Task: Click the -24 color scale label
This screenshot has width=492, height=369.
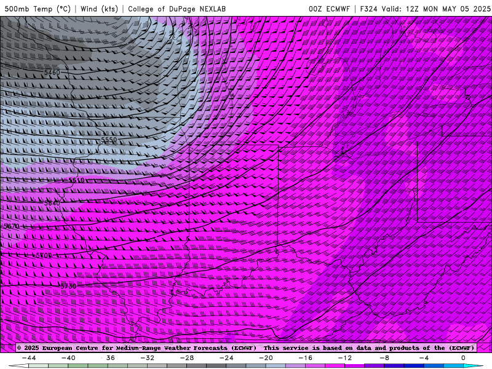Action: click(226, 358)
